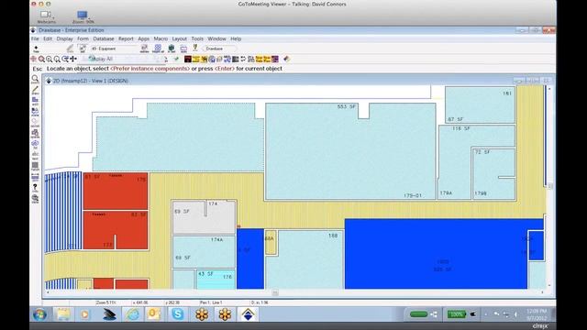
Task: Open the Edit menu
Action: (x=48, y=38)
